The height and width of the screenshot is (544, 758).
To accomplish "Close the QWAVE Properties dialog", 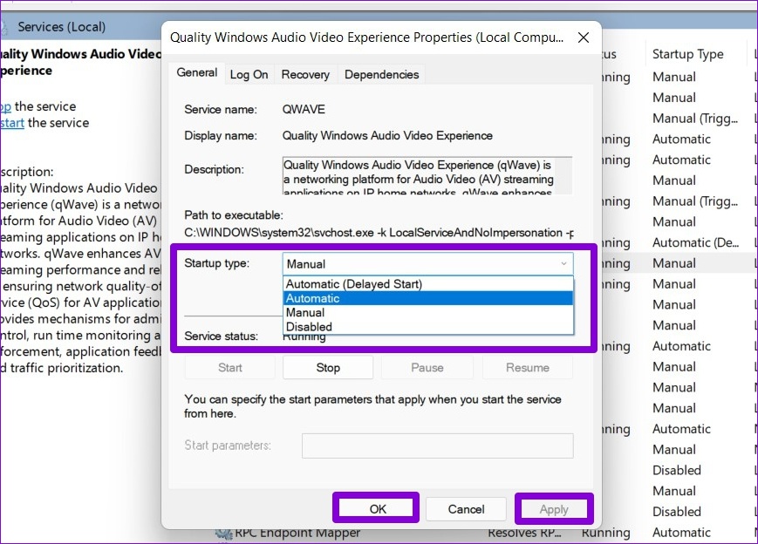I will coord(584,37).
